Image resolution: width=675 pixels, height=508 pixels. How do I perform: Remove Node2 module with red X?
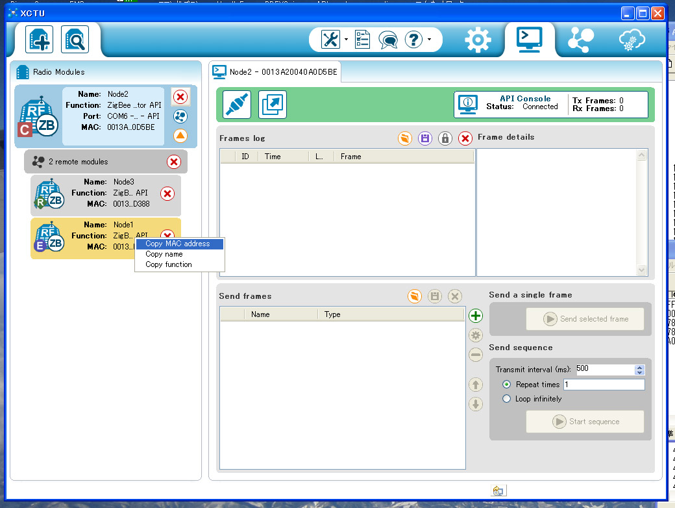[180, 97]
